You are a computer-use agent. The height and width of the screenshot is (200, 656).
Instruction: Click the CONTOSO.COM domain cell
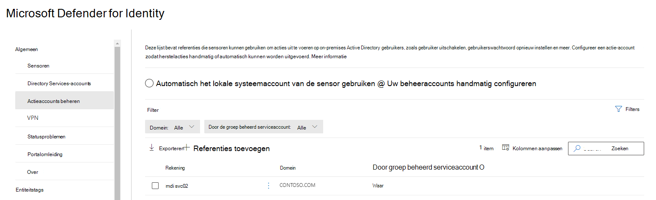coord(297,185)
